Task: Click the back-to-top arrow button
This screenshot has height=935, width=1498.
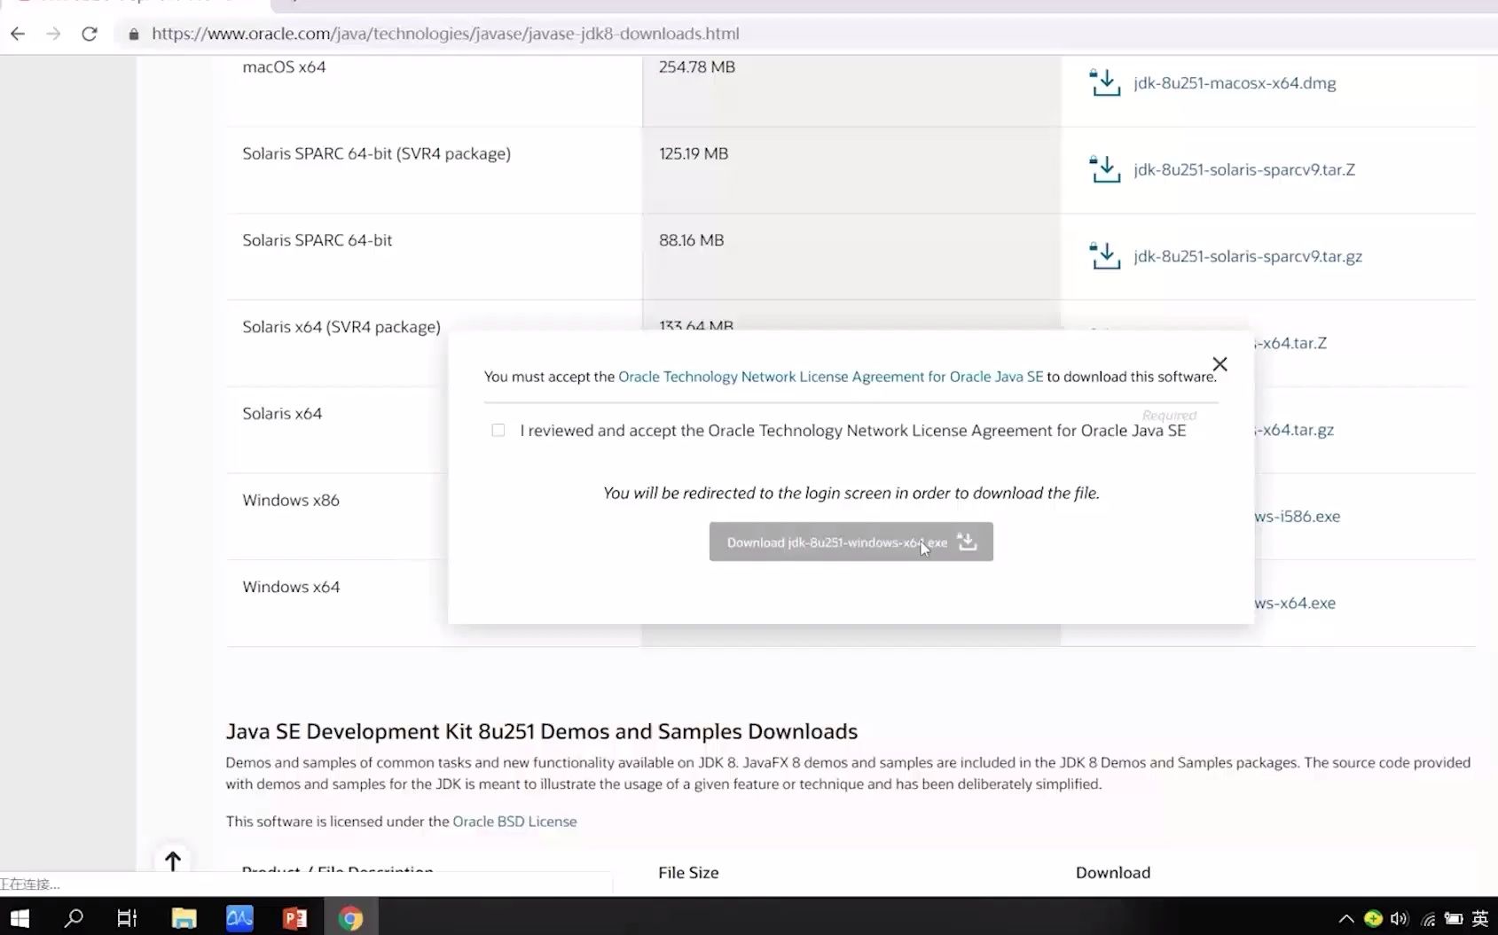Action: [173, 861]
